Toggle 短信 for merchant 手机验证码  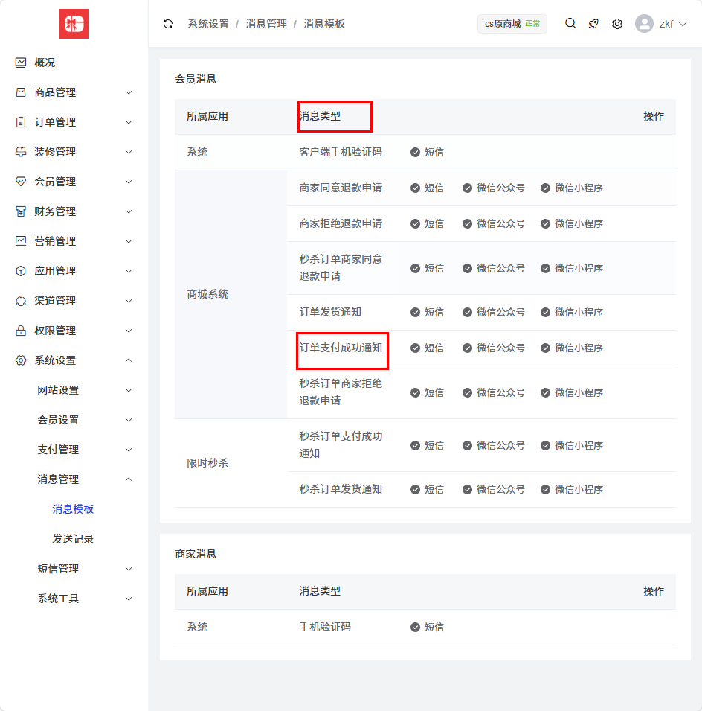(416, 628)
